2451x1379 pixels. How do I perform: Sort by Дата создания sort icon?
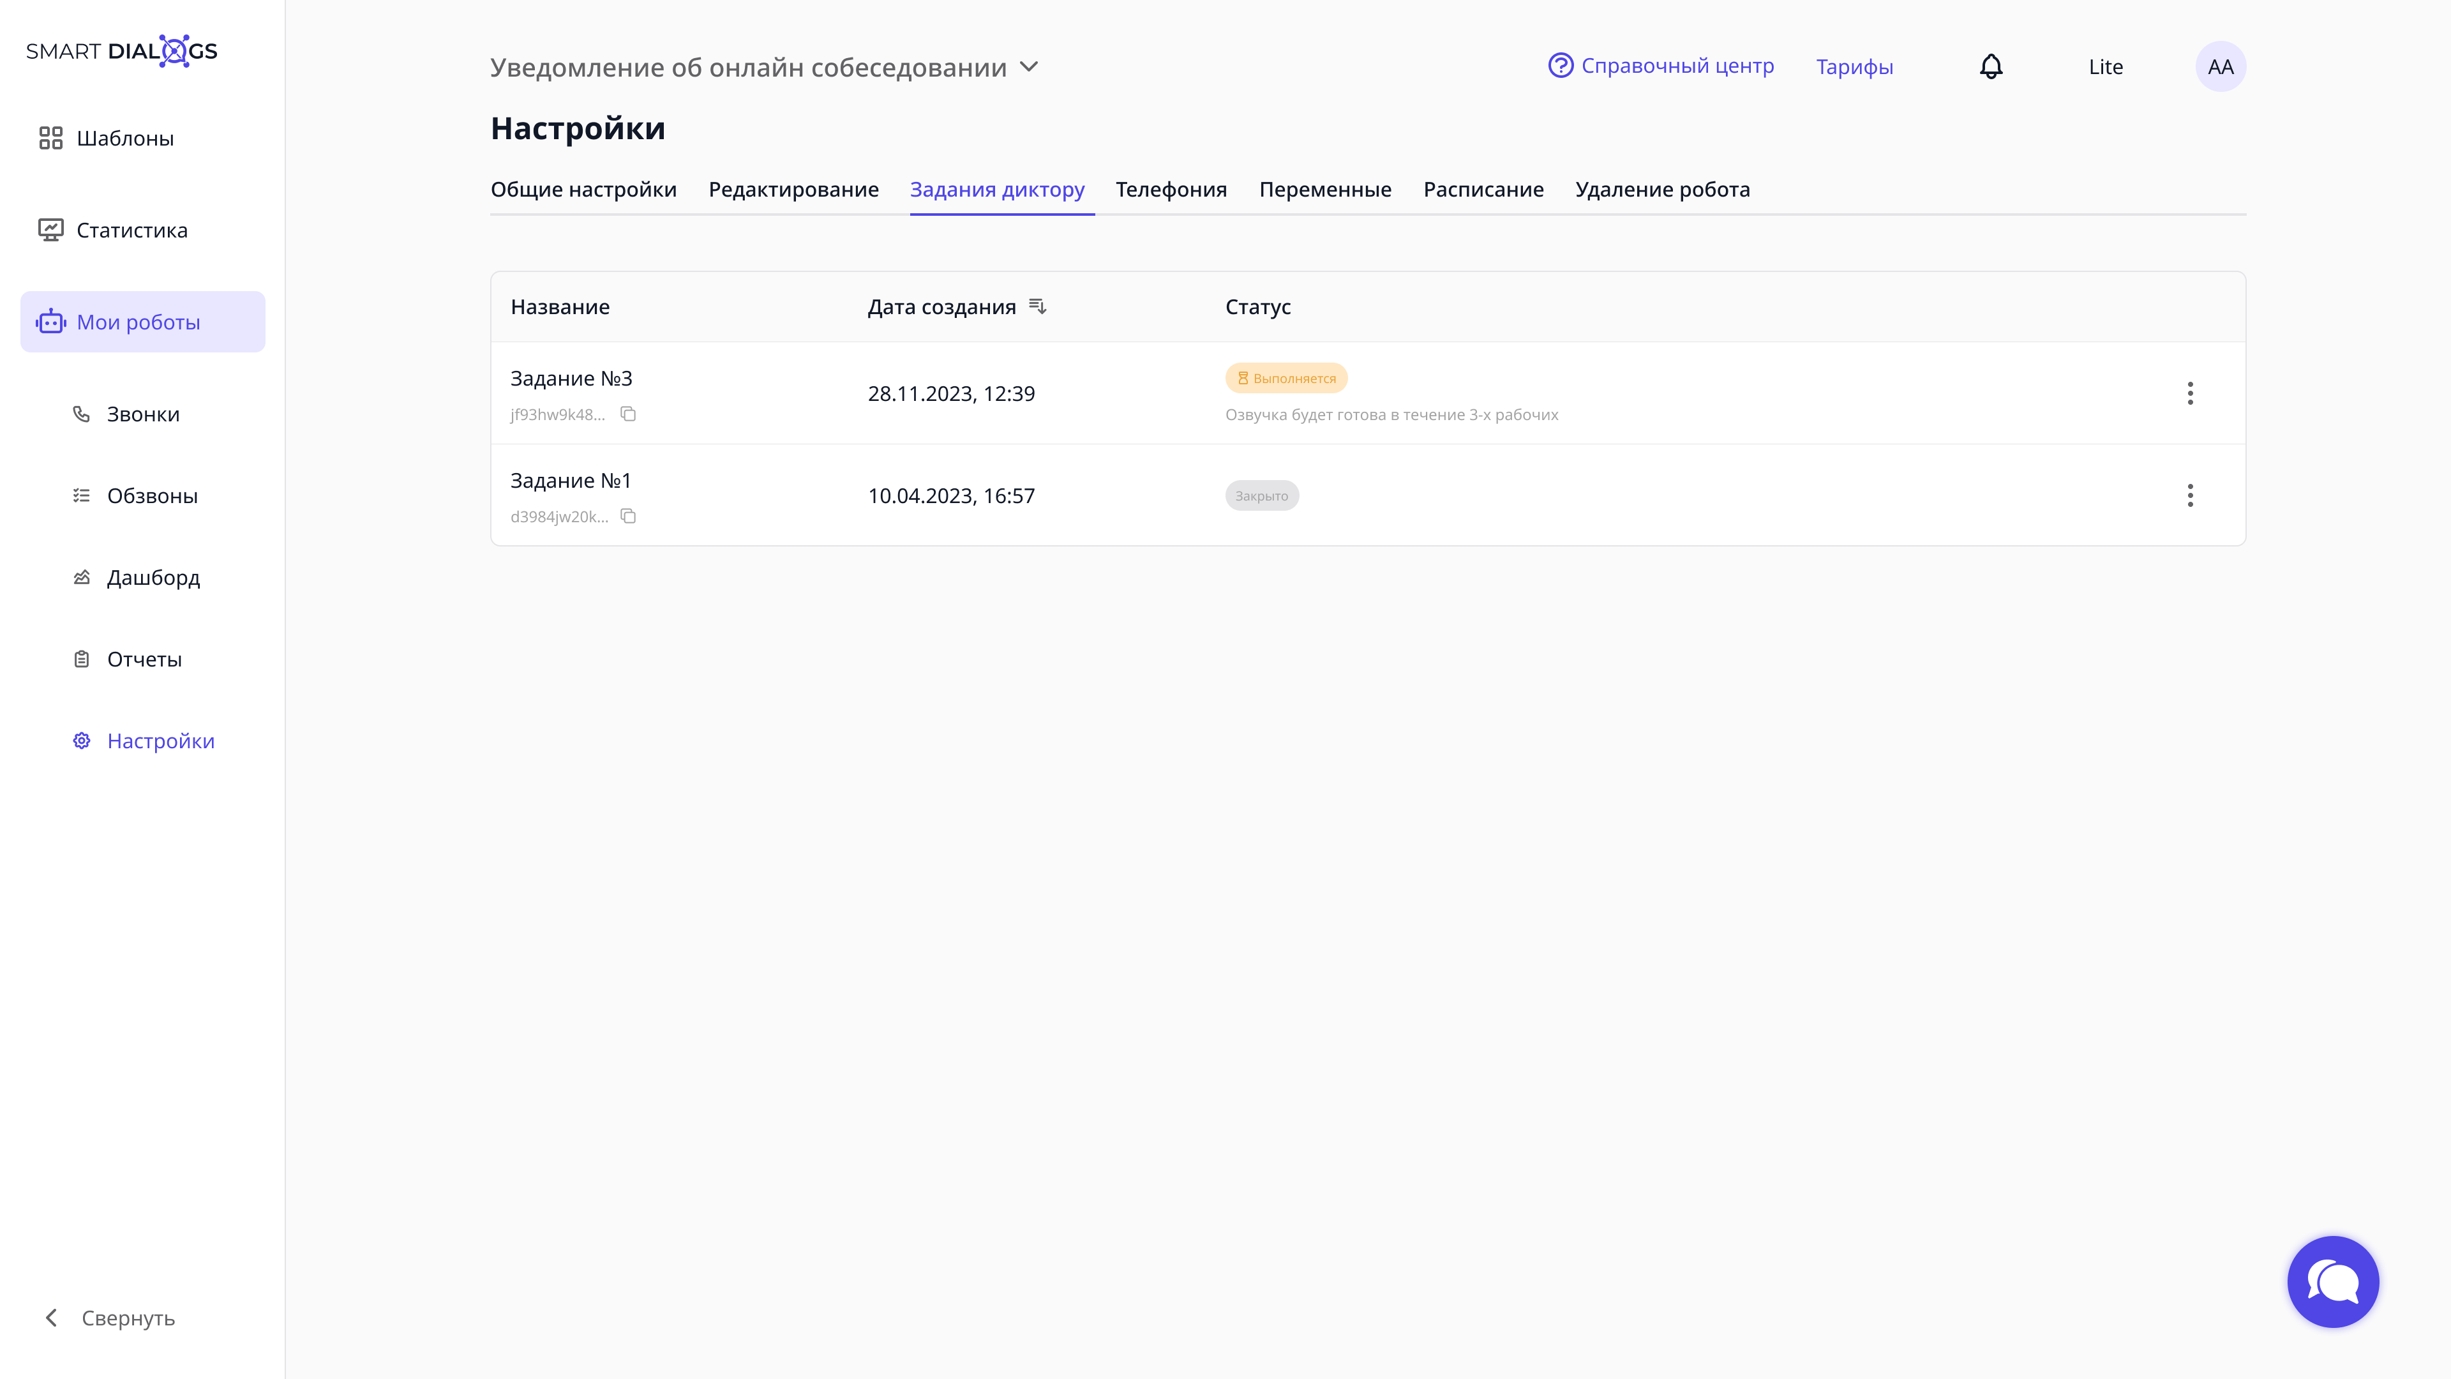(1037, 306)
